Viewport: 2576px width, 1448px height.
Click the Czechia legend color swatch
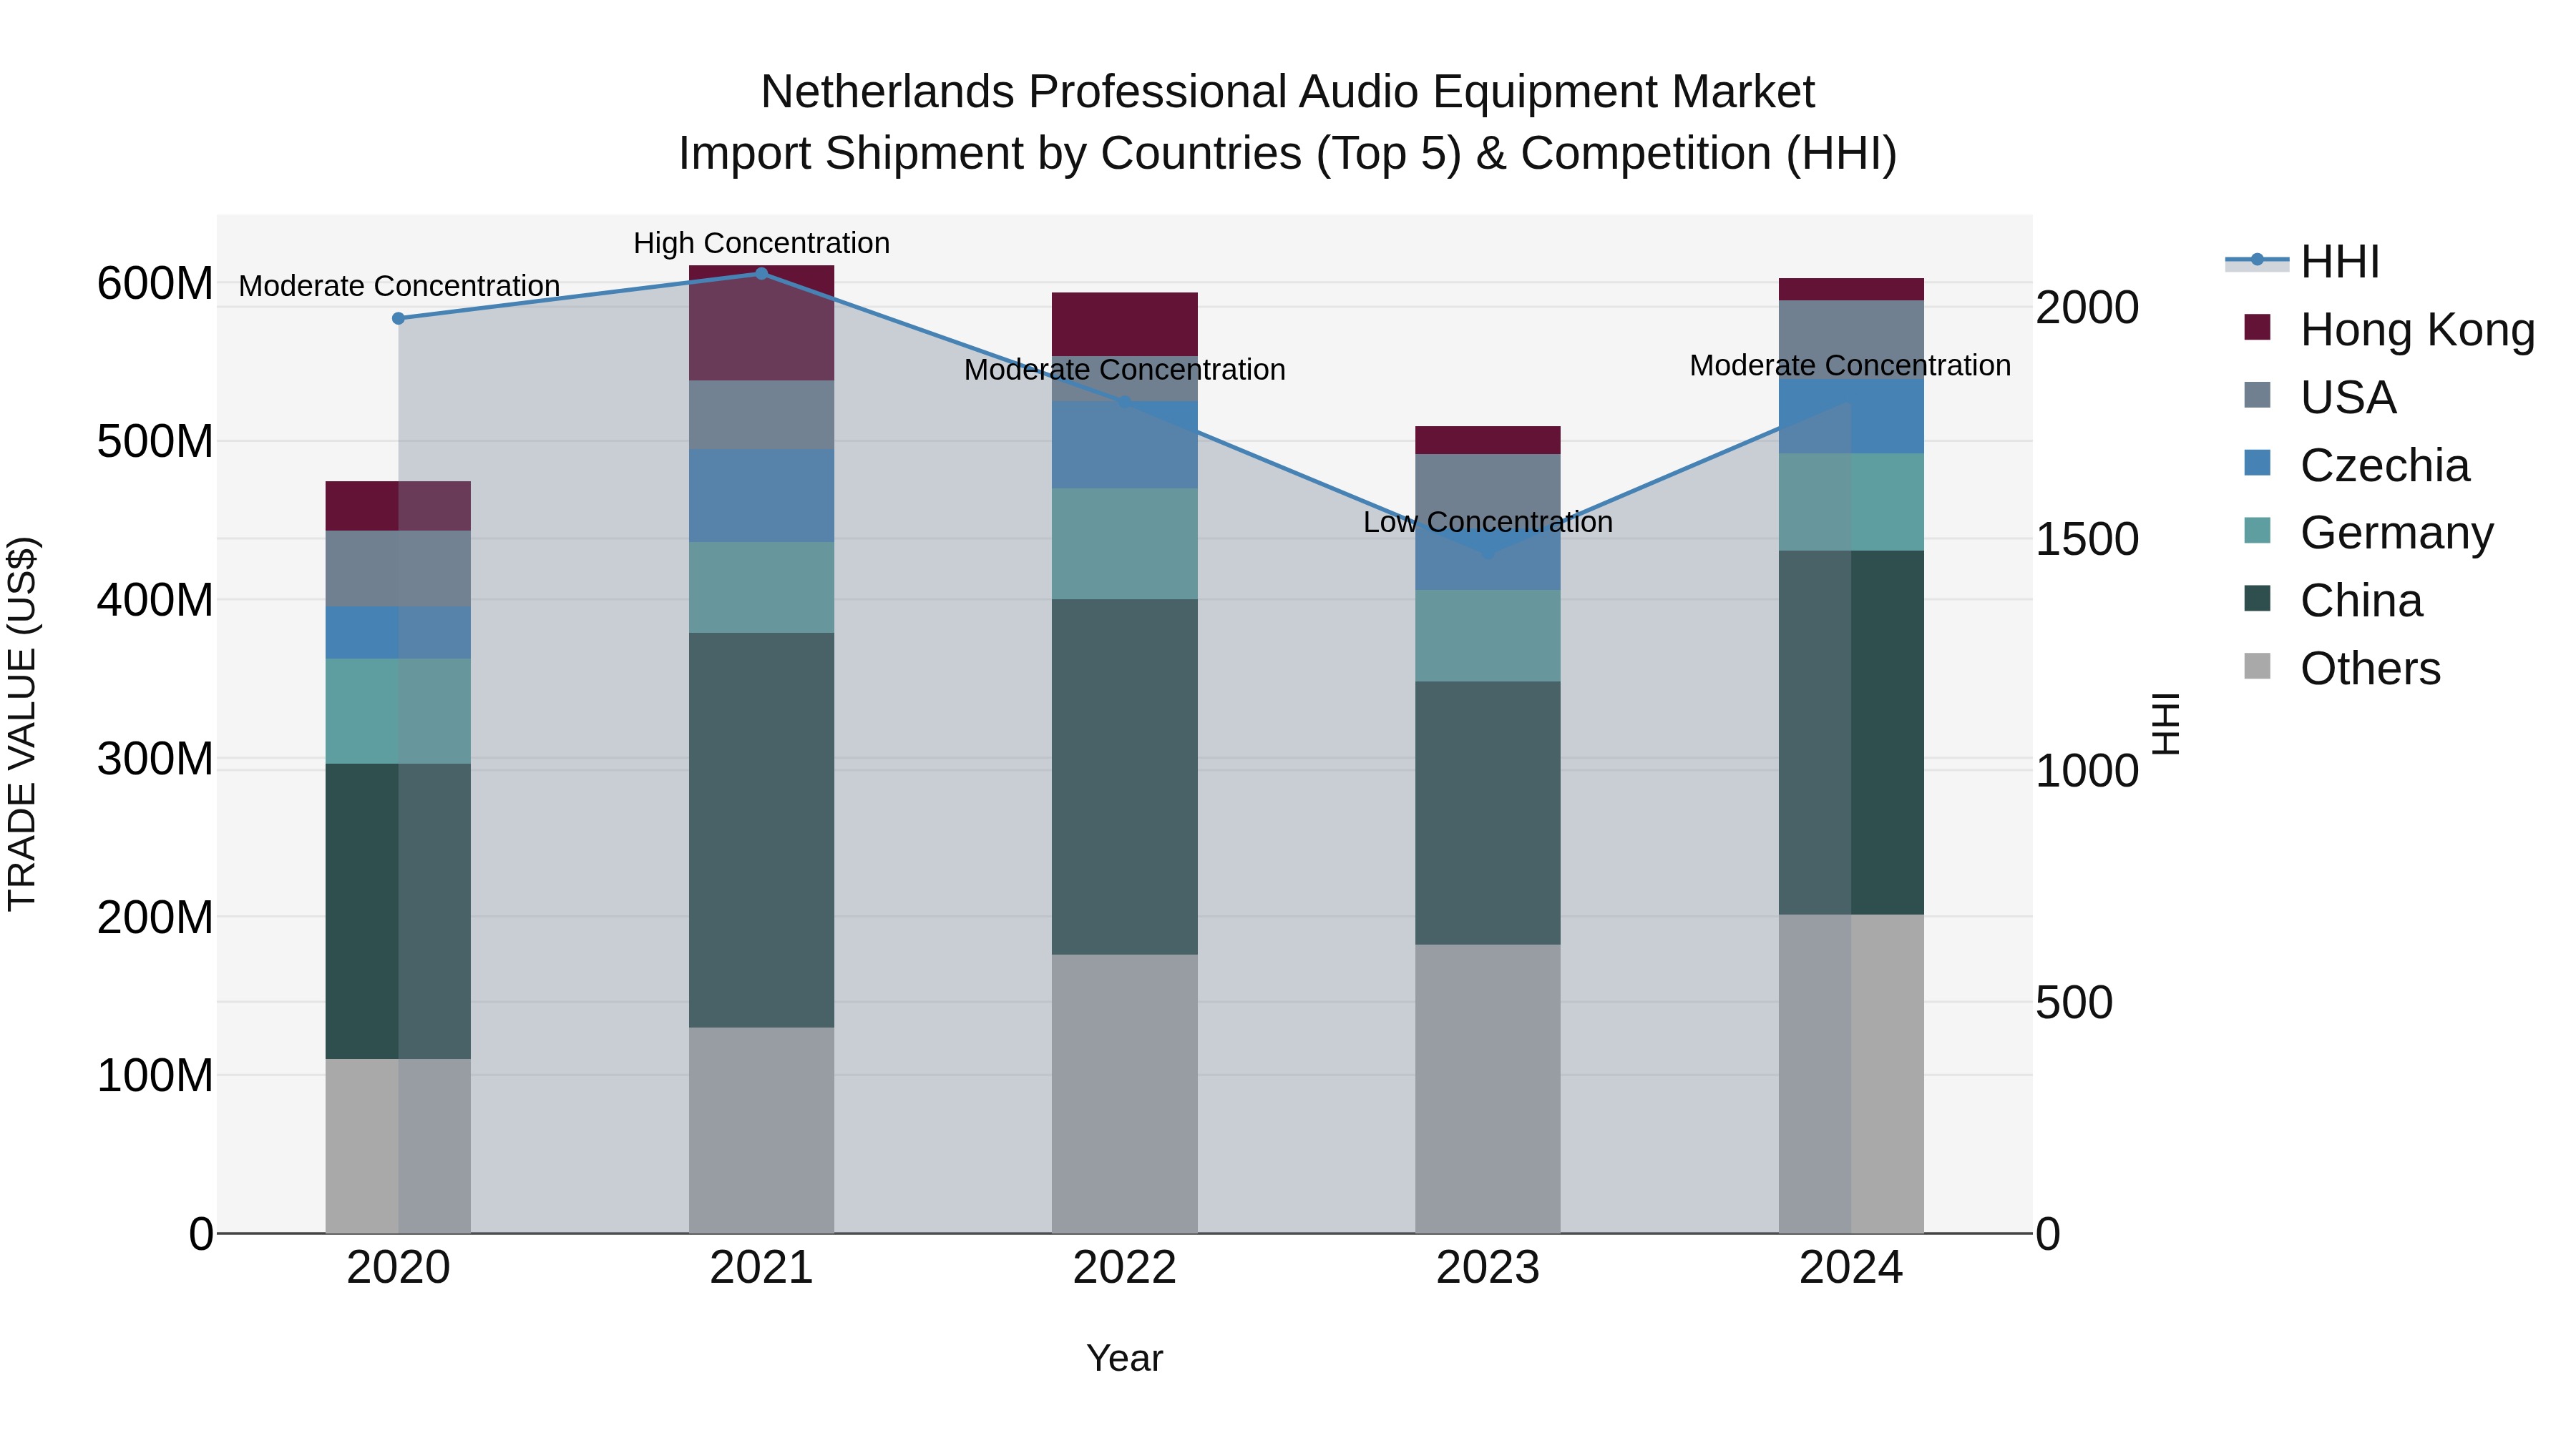[2257, 463]
